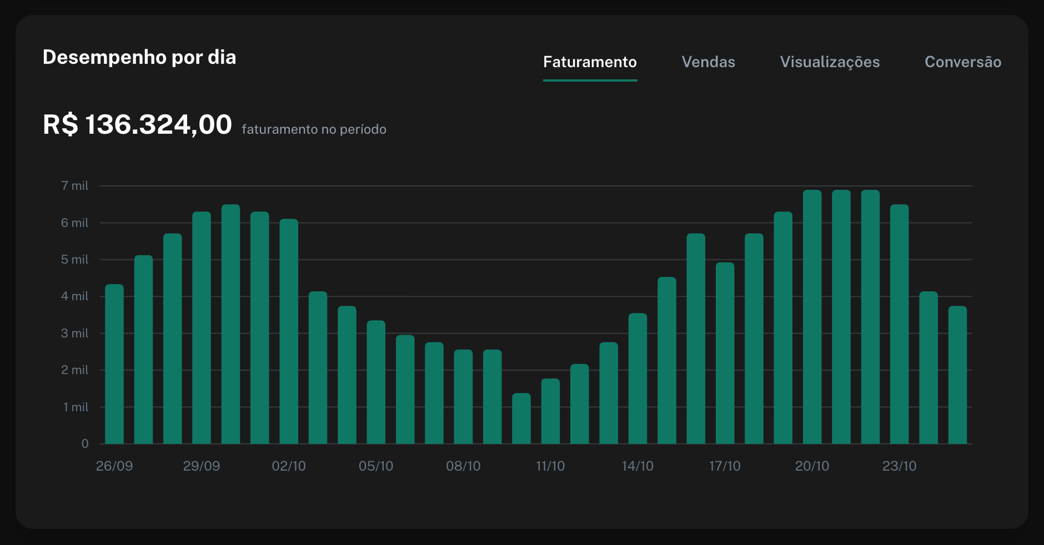Click the '17/10' x-axis date label
This screenshot has height=545, width=1044.
click(725, 466)
